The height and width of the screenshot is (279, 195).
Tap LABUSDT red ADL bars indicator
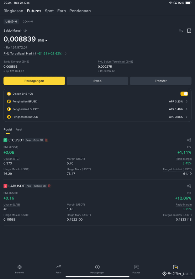(x=50, y=186)
